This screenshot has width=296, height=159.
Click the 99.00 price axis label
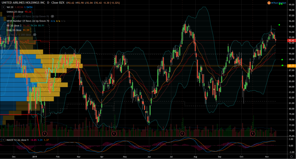point(291,5)
